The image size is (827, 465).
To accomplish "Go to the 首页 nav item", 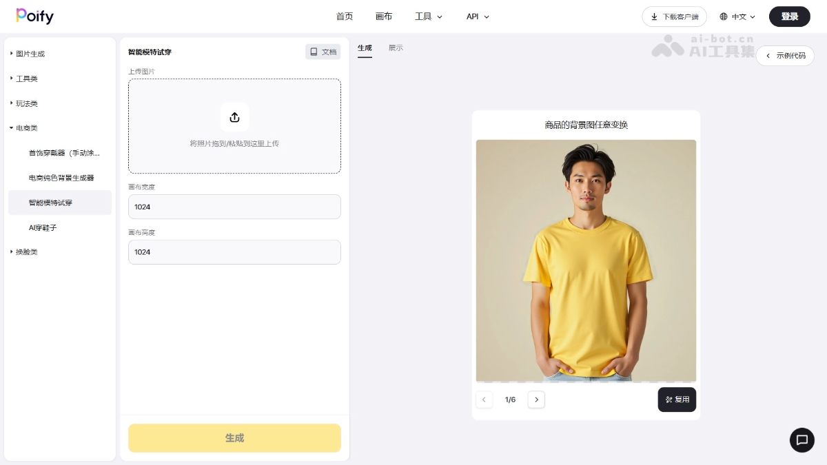I will 345,17.
